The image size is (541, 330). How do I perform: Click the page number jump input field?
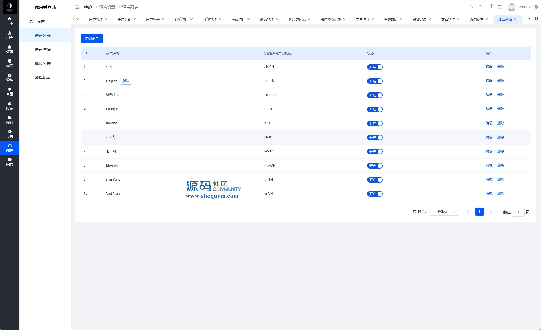(x=518, y=212)
